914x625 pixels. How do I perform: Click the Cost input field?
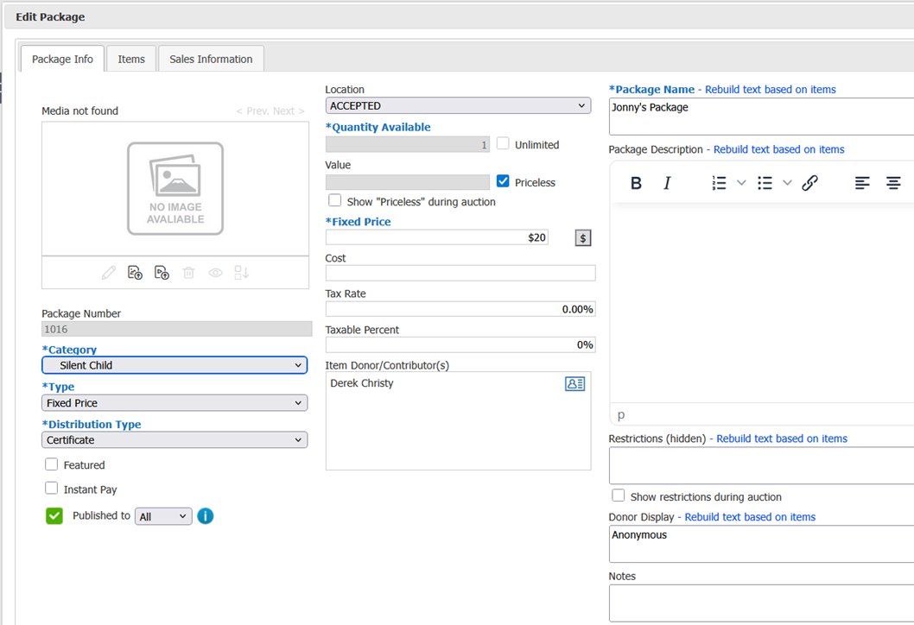[460, 274]
